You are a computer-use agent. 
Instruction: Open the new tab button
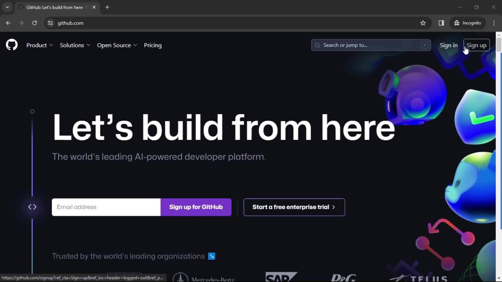click(x=107, y=7)
